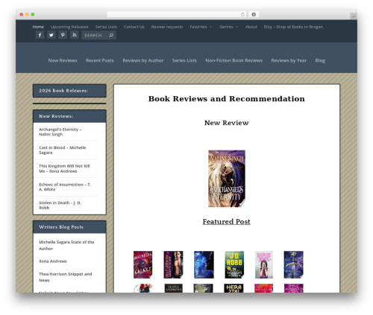Click the Archangel's Eternity book cover
Viewport: 373px width, 315px height.
pos(227,179)
